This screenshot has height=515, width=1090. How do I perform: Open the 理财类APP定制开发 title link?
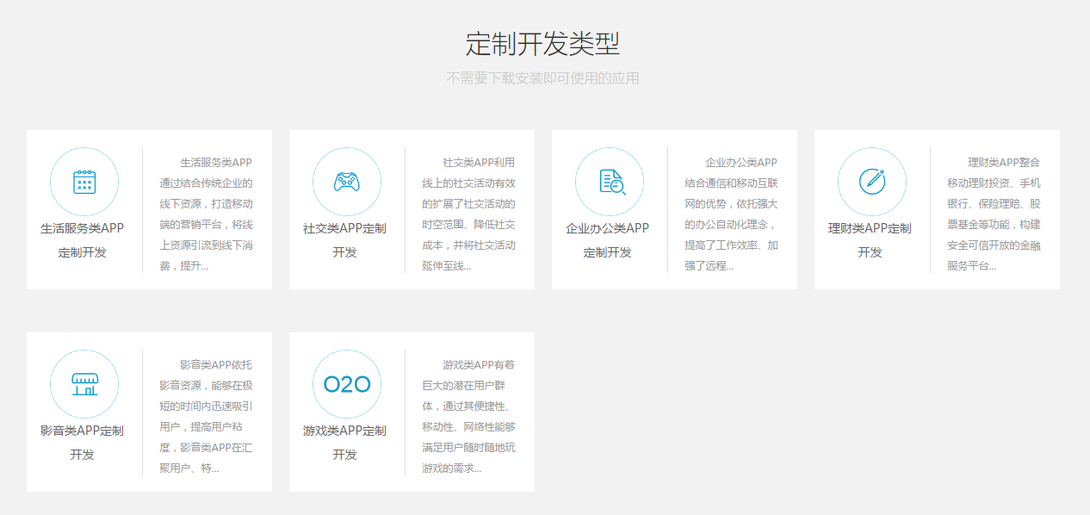pos(870,240)
